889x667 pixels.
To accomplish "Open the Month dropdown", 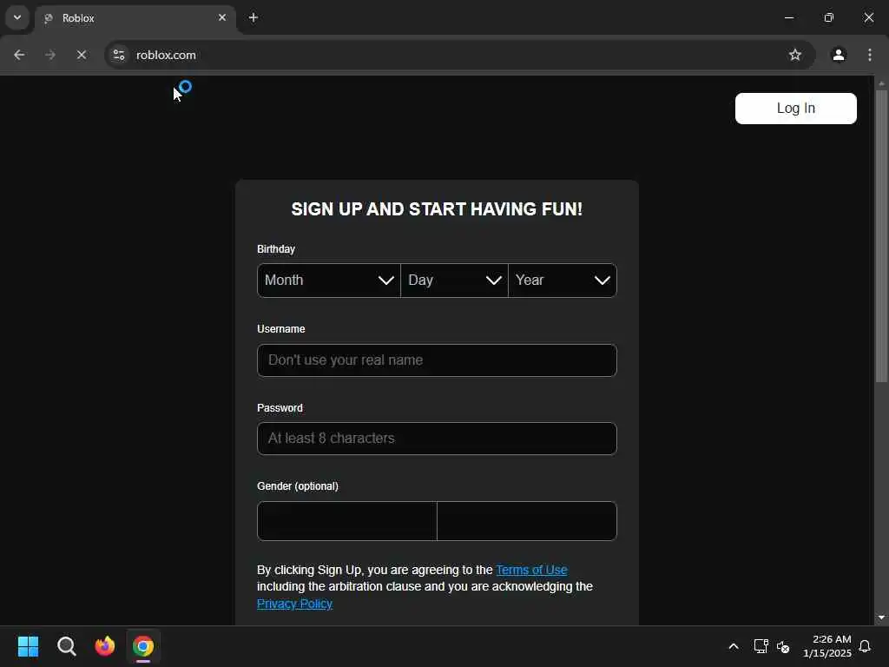I will pos(329,281).
